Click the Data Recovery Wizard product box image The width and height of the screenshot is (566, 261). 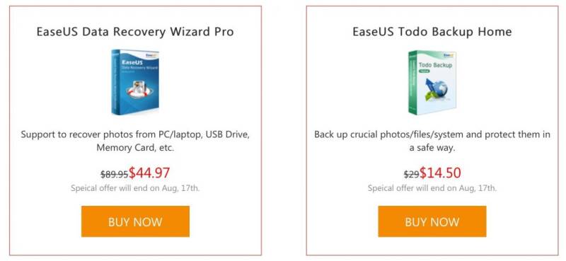pyautogui.click(x=135, y=82)
